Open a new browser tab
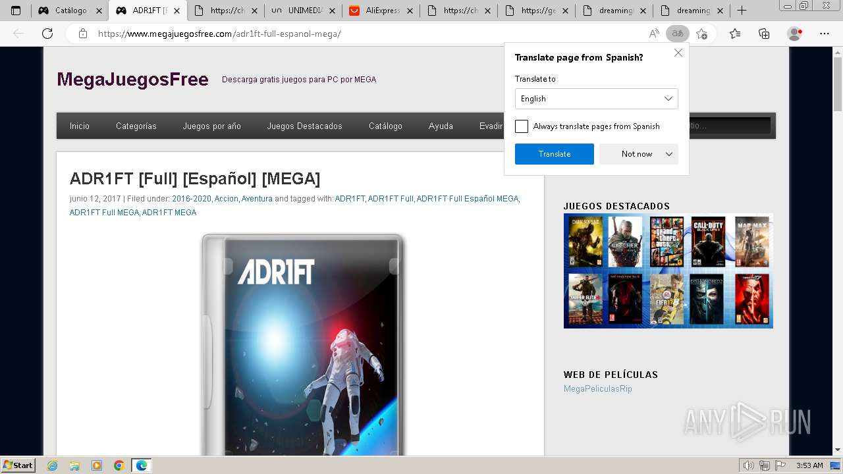The image size is (843, 474). pyautogui.click(x=742, y=11)
